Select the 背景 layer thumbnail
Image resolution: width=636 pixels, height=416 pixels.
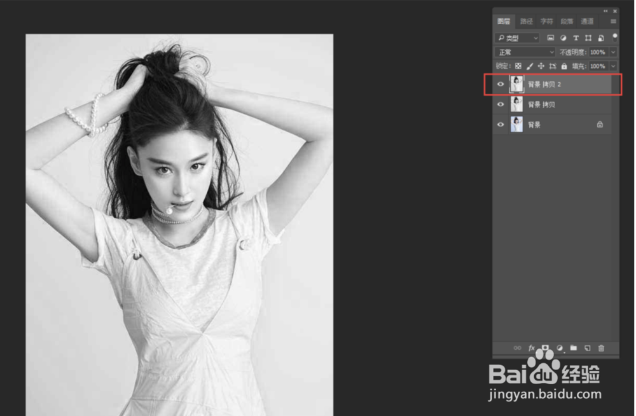point(516,125)
